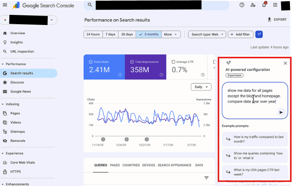Open the help question mark icon
Viewport: 292px width, 186px height.
242,5
